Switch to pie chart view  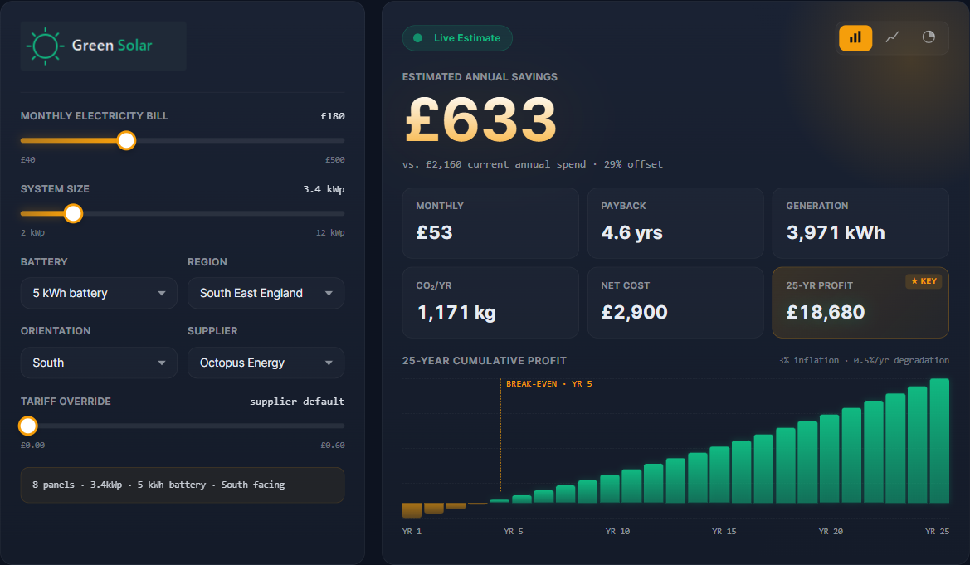929,37
